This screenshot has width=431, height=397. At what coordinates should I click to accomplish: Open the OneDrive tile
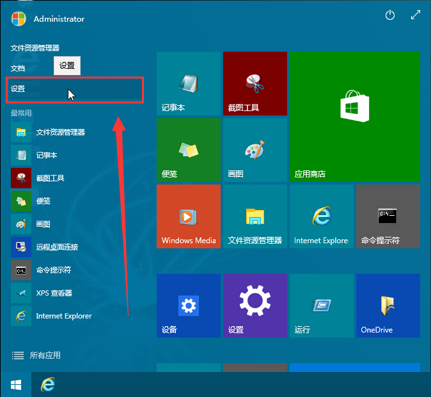coord(388,306)
